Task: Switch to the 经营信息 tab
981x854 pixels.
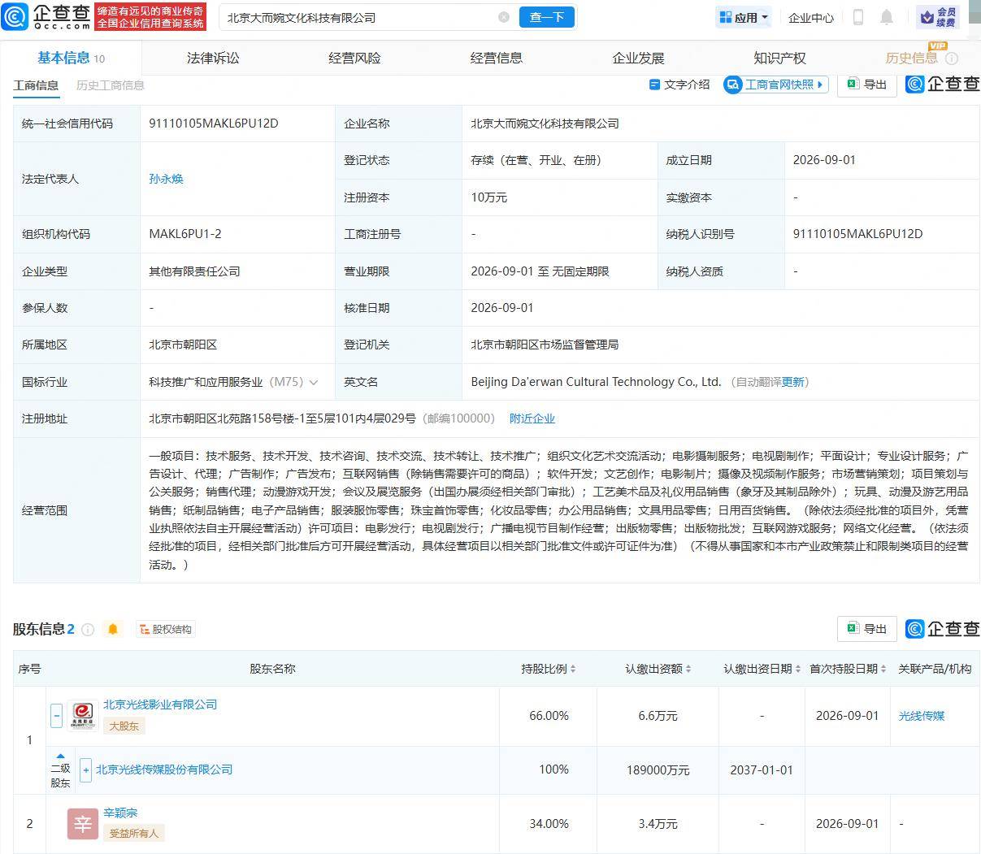Action: (496, 58)
